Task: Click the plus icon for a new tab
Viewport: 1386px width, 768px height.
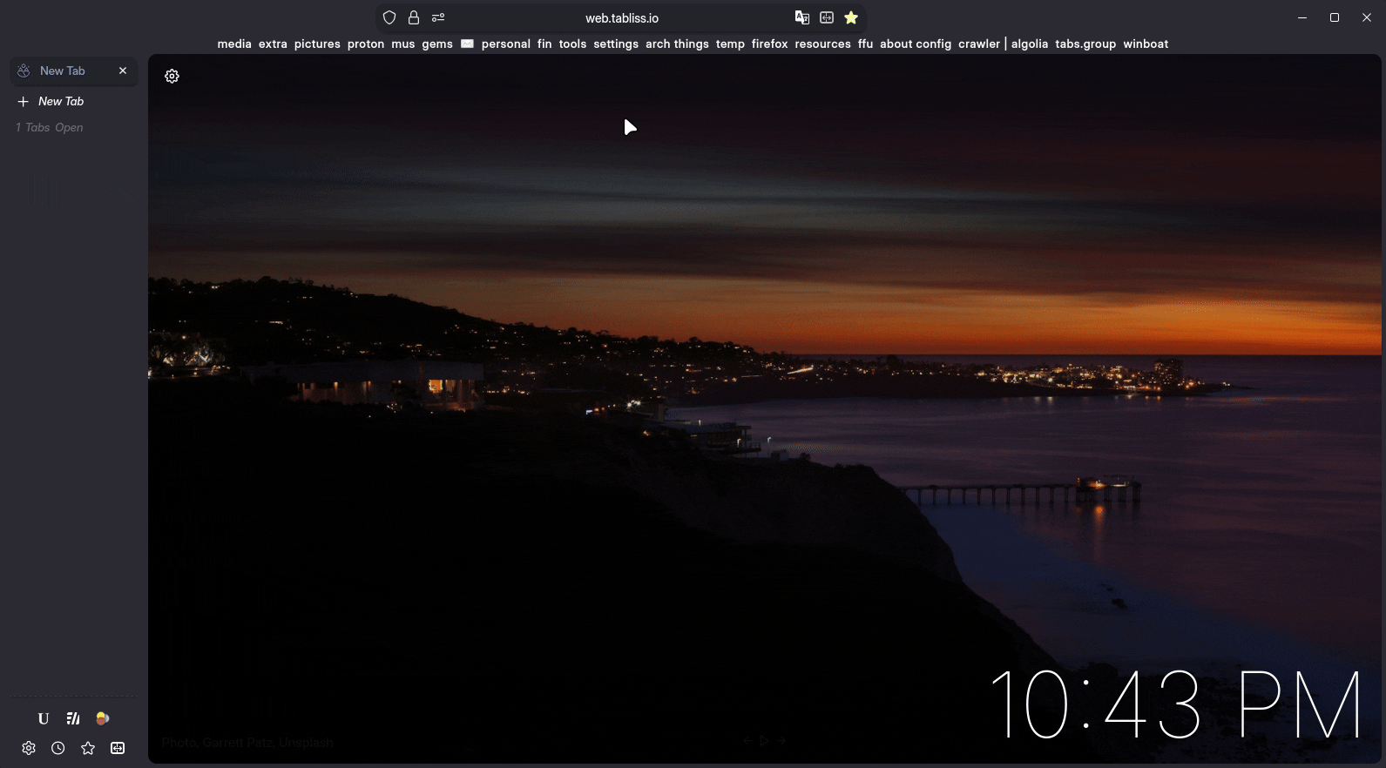Action: tap(24, 102)
